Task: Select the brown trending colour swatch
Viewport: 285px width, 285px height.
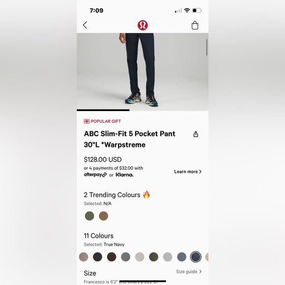Action: (x=103, y=216)
